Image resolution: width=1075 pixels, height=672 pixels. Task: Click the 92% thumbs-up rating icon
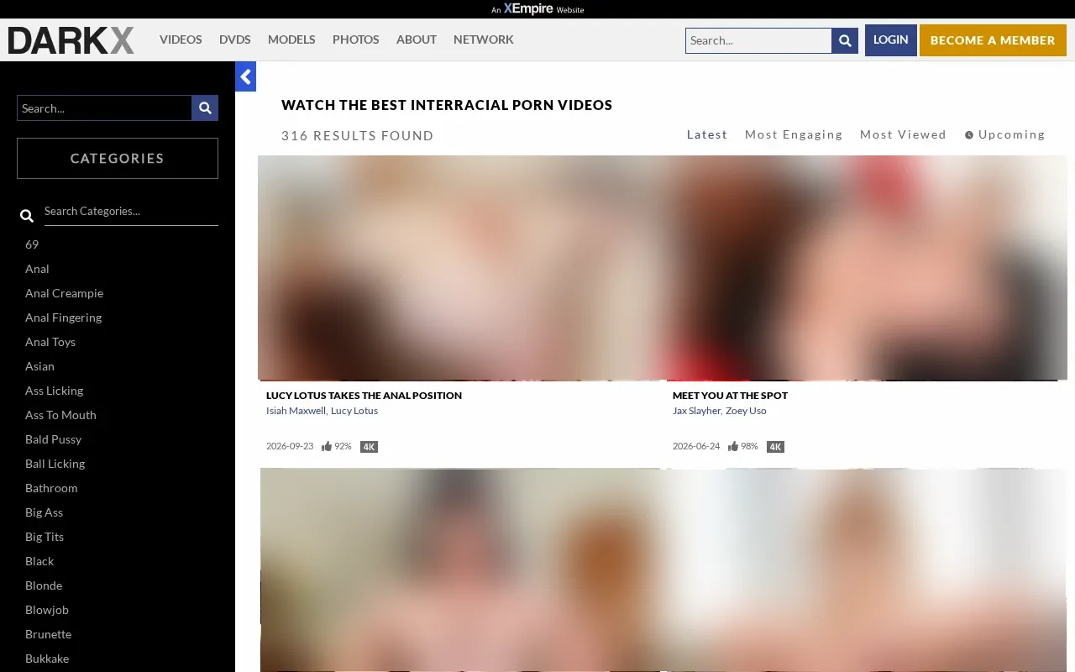click(327, 446)
